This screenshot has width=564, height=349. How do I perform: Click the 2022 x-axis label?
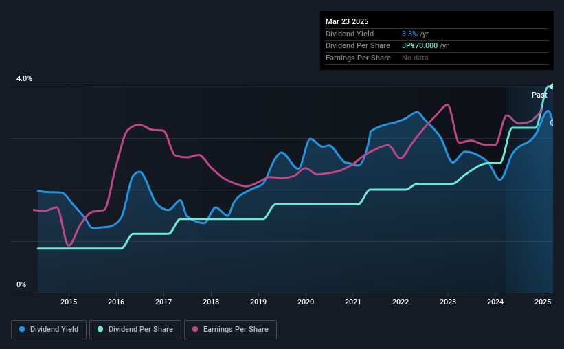pos(401,302)
